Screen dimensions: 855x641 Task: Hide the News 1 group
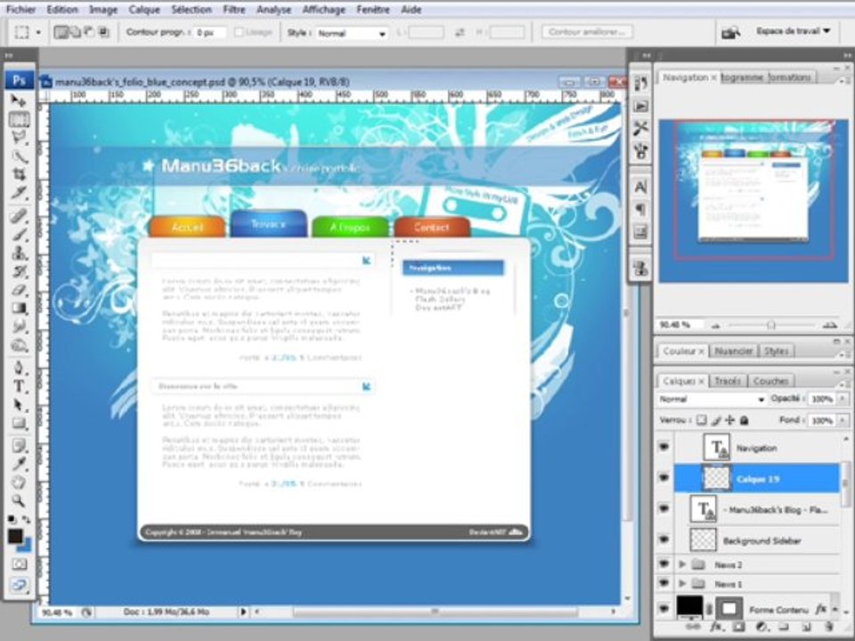664,583
